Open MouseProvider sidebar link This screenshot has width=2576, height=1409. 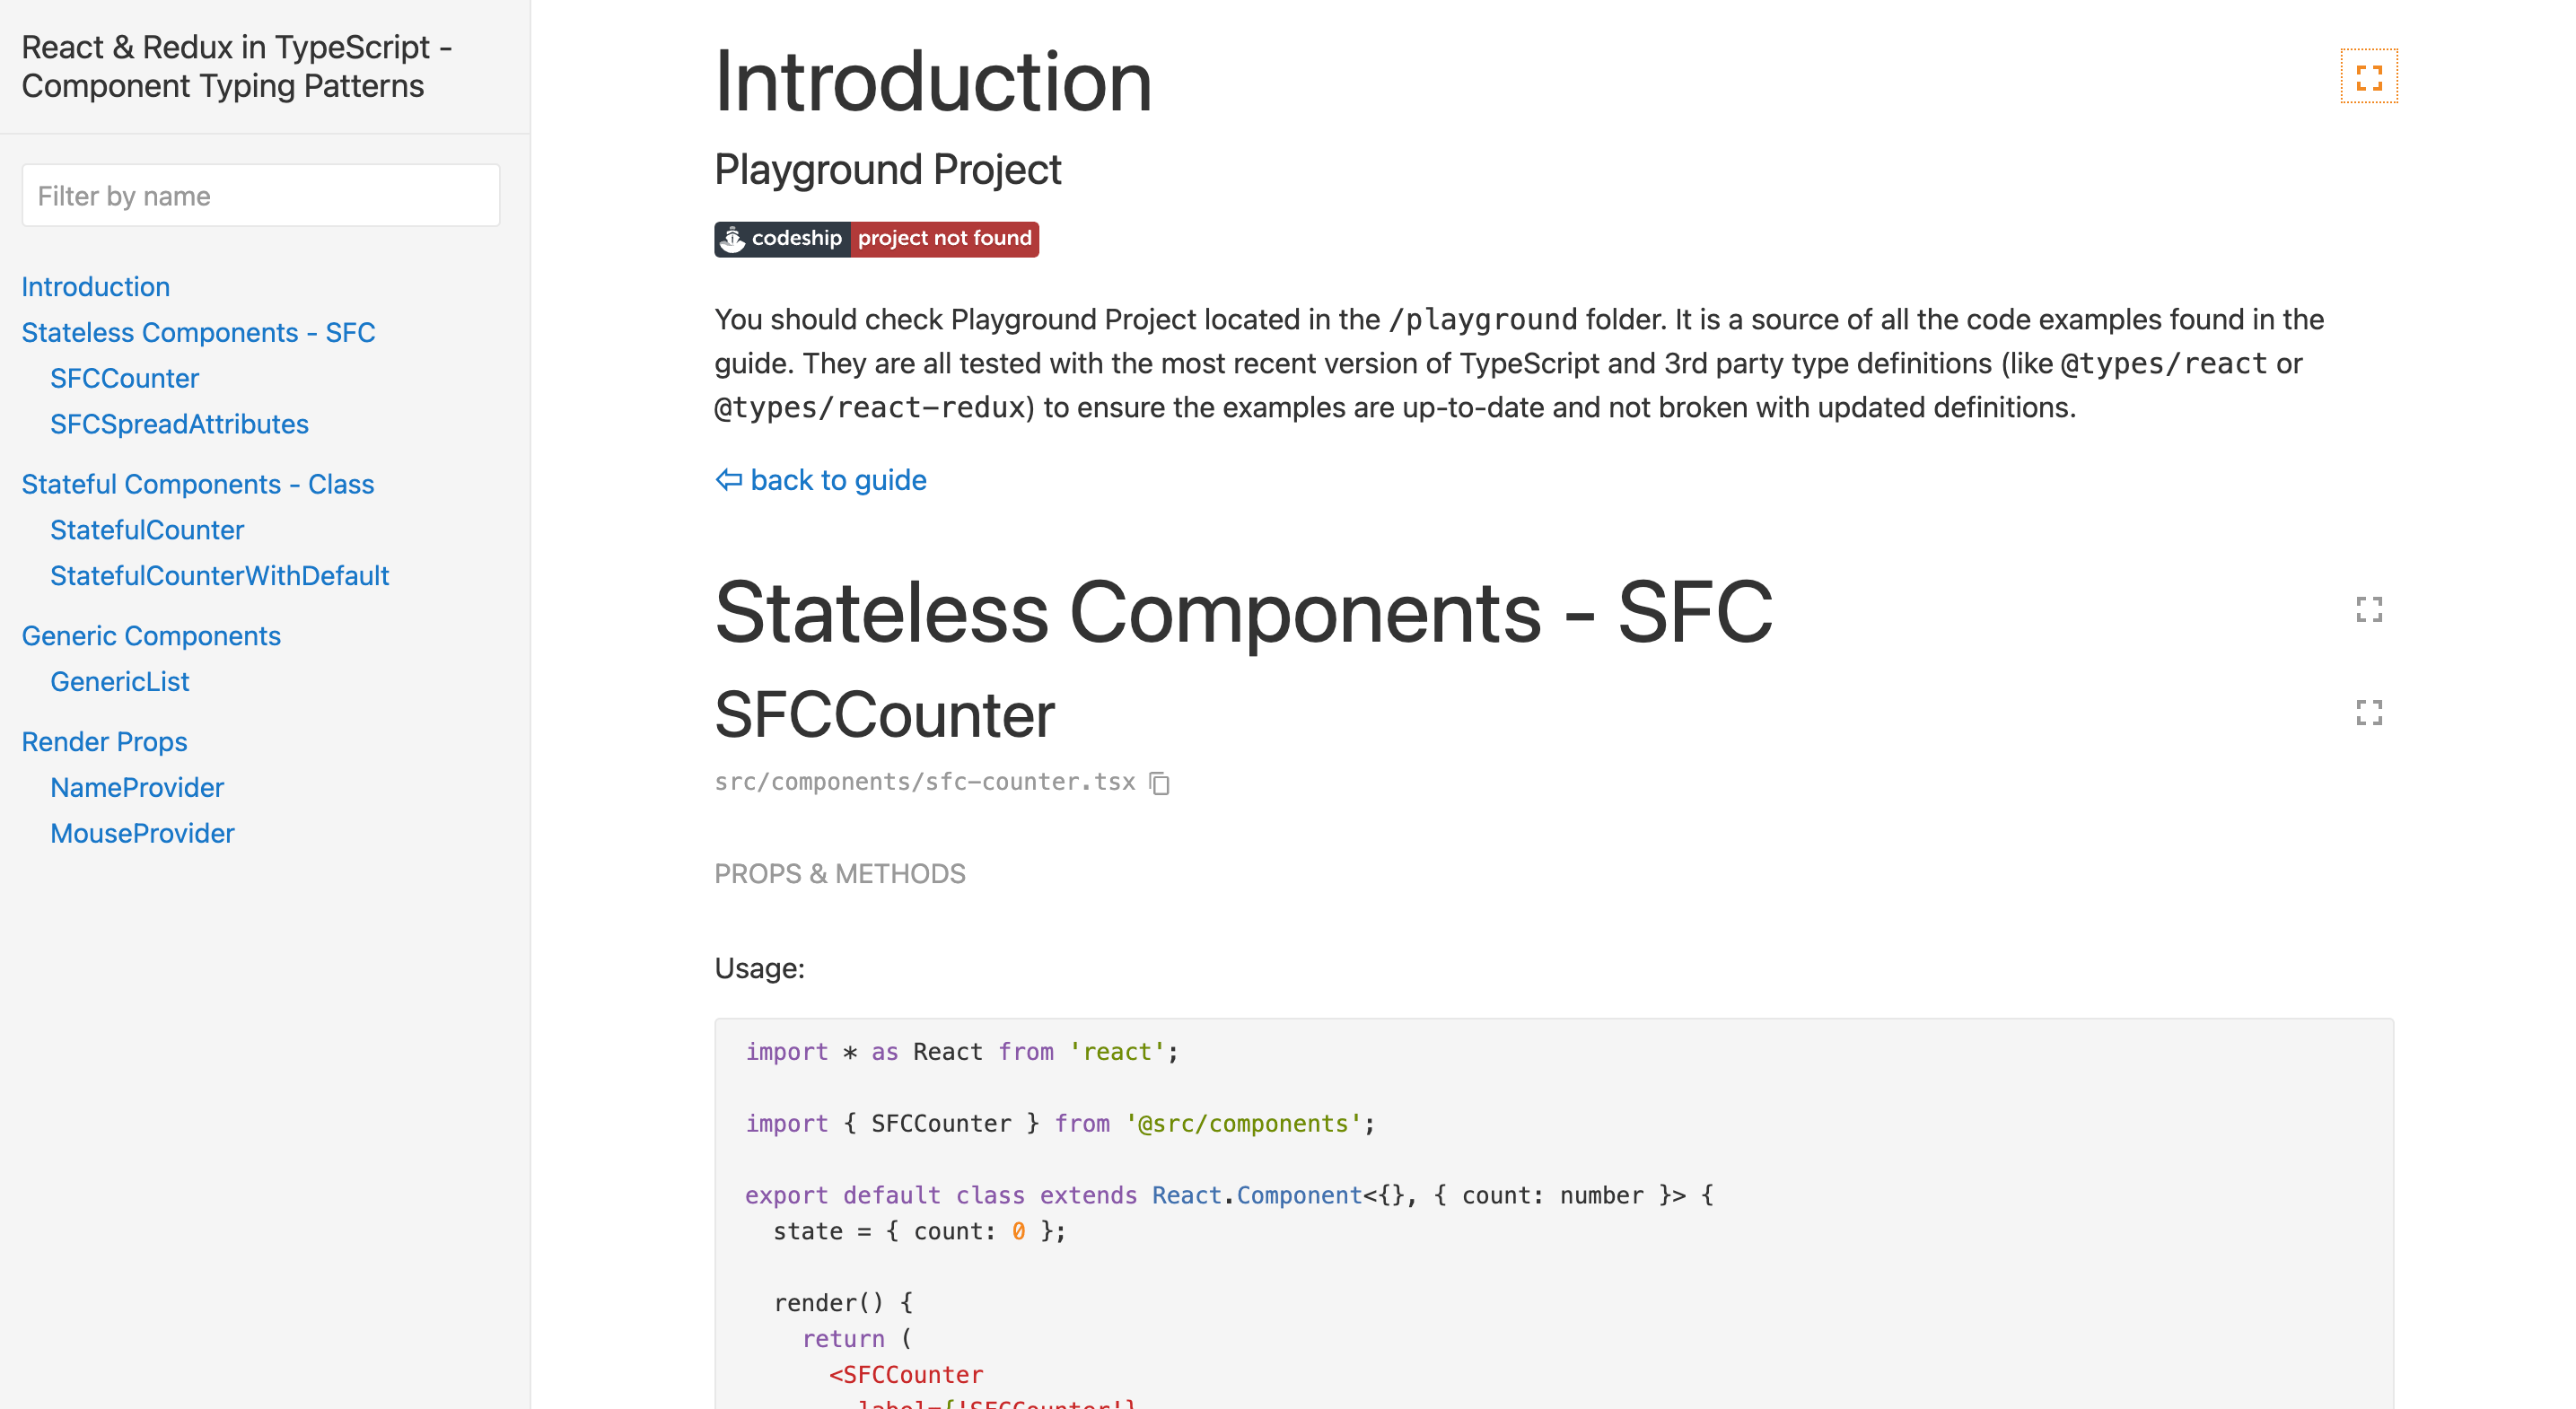tap(142, 834)
